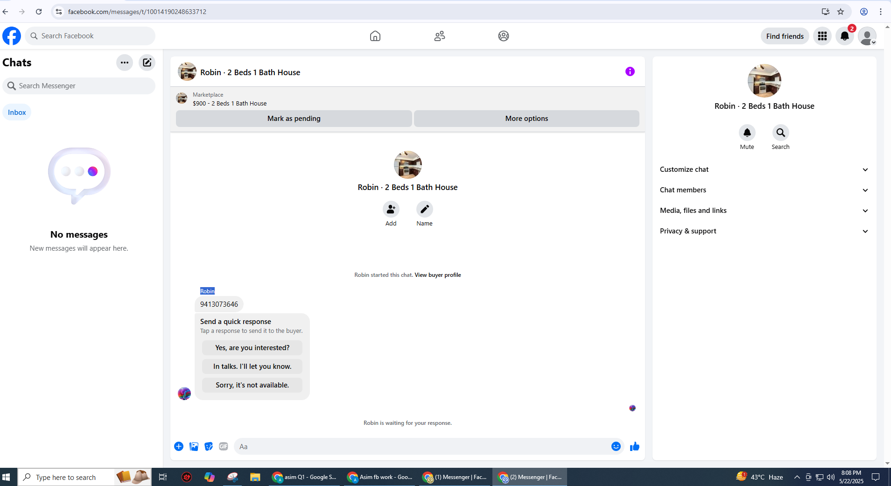Open Chats options three-dot menu
Image resolution: width=891 pixels, height=486 pixels.
125,63
